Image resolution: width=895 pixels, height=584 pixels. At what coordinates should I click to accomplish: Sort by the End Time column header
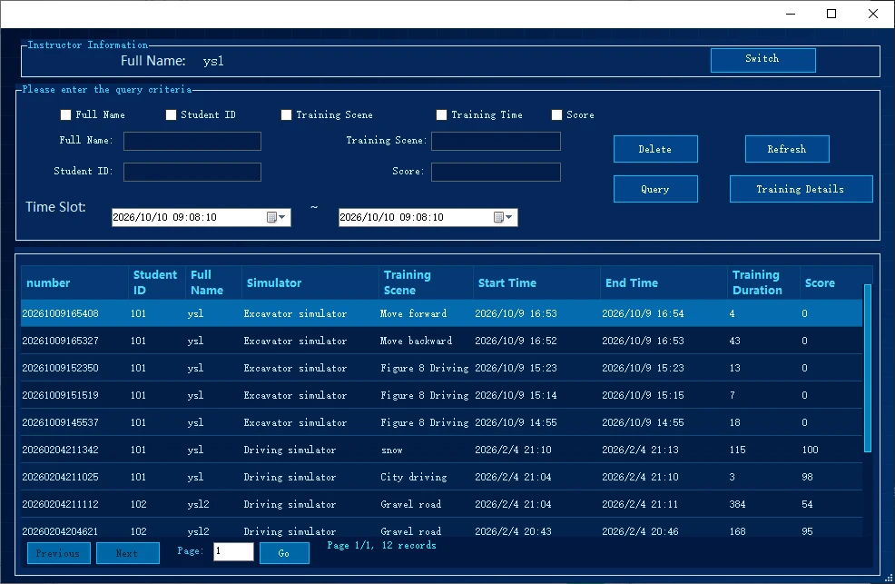point(664,282)
